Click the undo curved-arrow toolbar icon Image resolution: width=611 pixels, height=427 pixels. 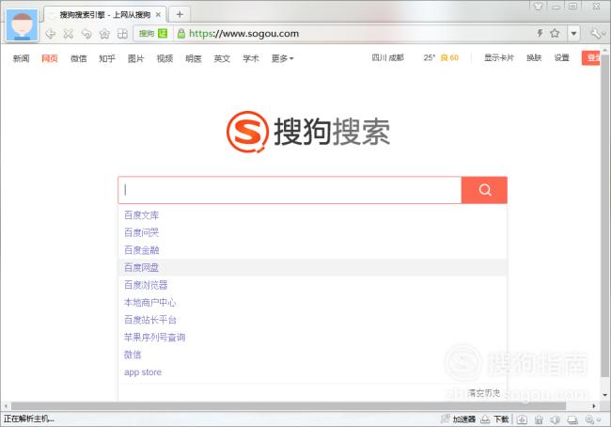point(86,34)
